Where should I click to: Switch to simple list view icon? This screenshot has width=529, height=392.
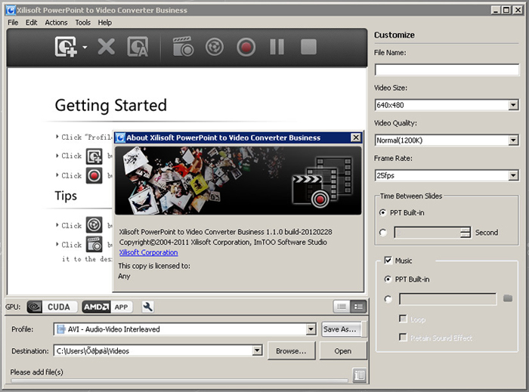pyautogui.click(x=342, y=307)
